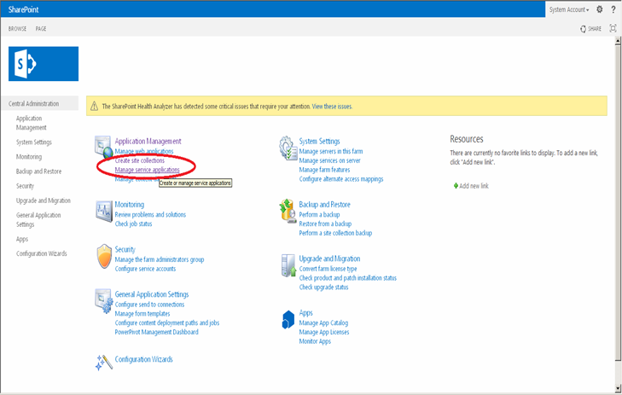Select System Settings in left navigation

click(34, 142)
